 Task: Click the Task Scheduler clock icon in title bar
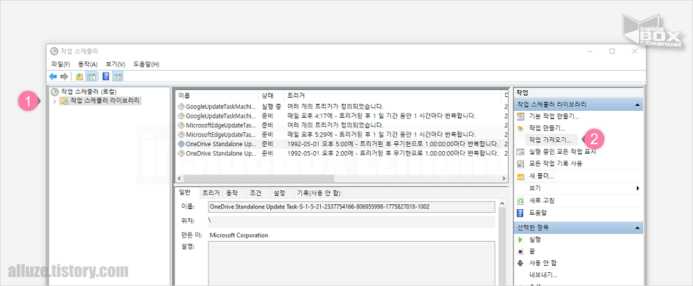pyautogui.click(x=54, y=51)
